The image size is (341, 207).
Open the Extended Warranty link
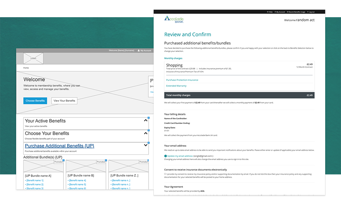click(176, 86)
